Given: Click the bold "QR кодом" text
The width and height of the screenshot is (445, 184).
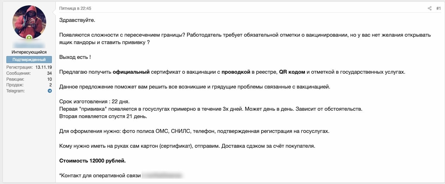Looking at the screenshot, I should [x=292, y=72].
